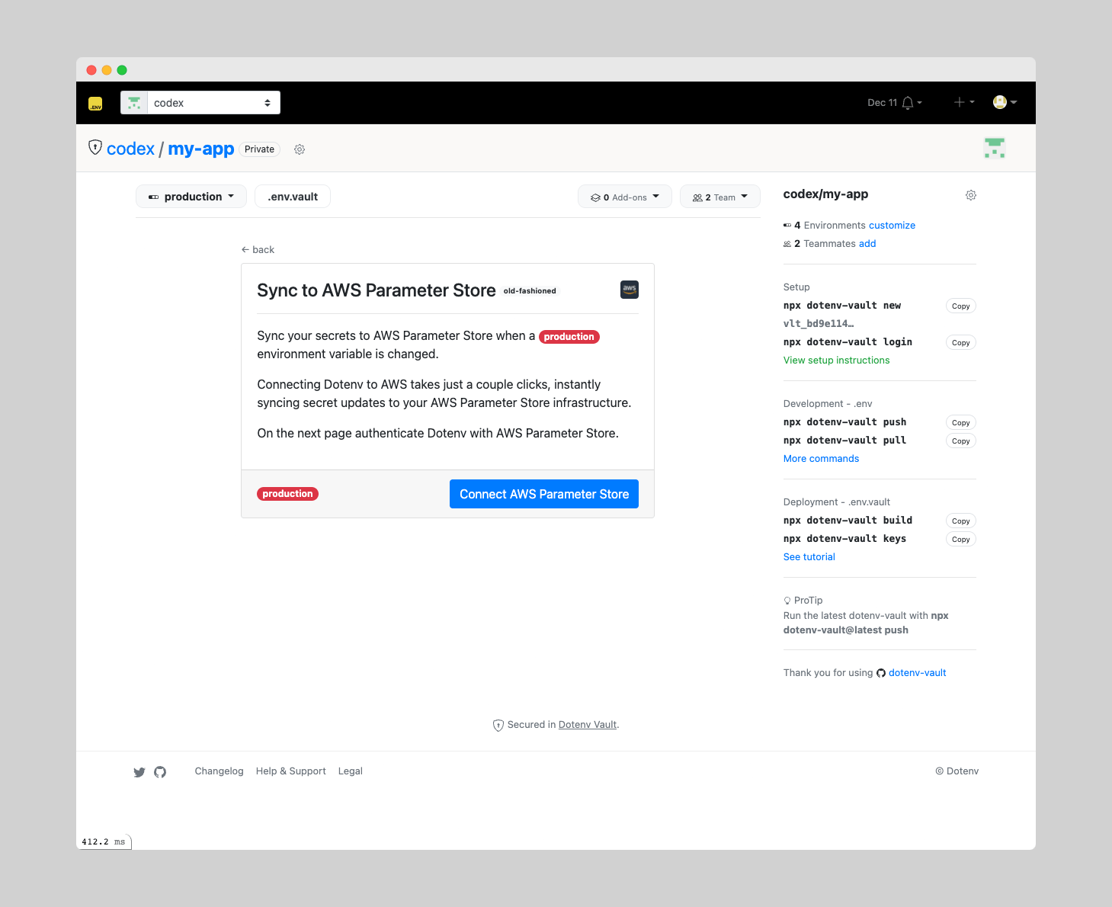
Task: Open the user avatar menu
Action: (x=1005, y=102)
